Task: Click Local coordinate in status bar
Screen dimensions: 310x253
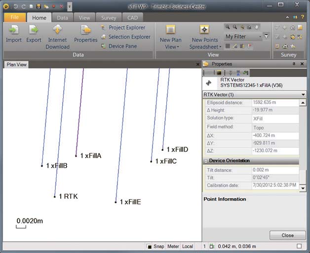Action: [x=188, y=246]
